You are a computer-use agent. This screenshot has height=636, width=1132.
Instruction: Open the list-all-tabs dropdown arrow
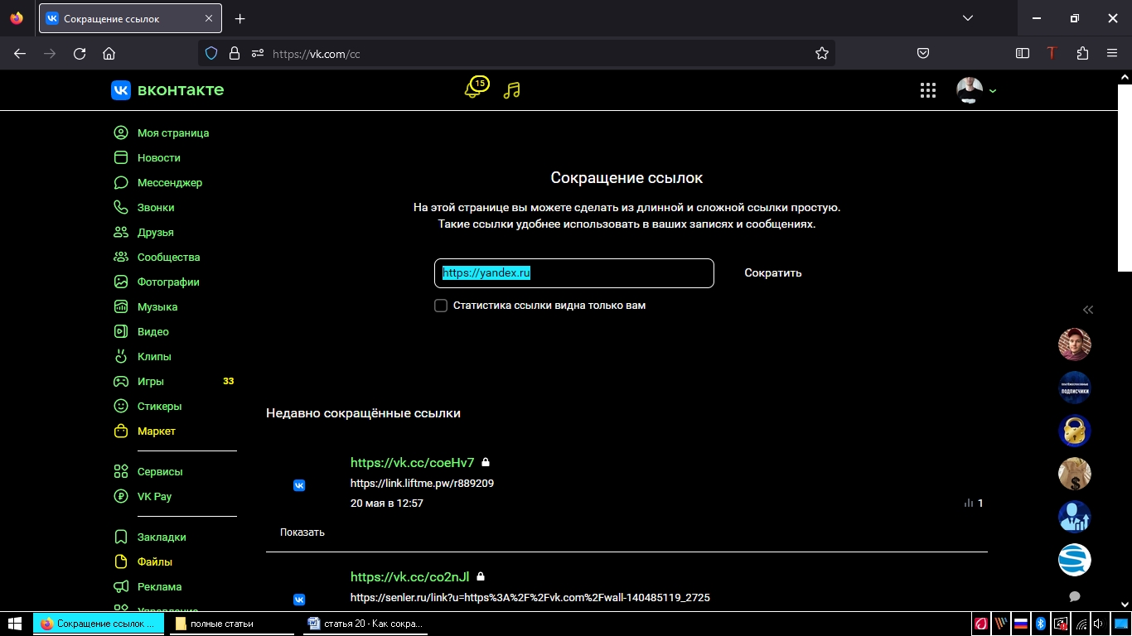pyautogui.click(x=967, y=18)
